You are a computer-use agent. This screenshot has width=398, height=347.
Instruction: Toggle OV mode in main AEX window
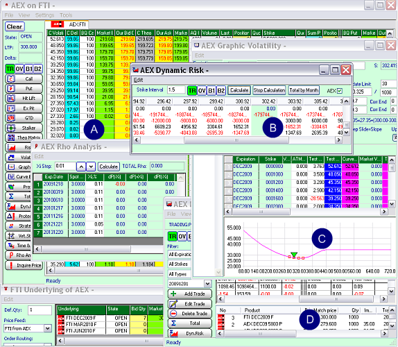[x=19, y=69]
